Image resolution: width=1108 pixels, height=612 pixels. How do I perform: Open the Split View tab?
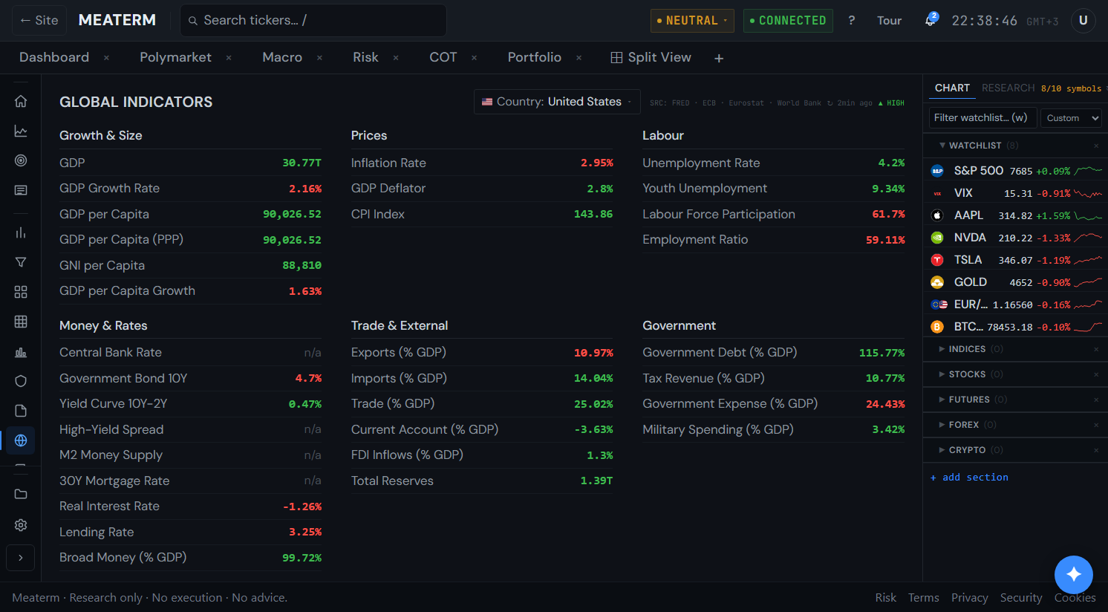[x=651, y=57]
